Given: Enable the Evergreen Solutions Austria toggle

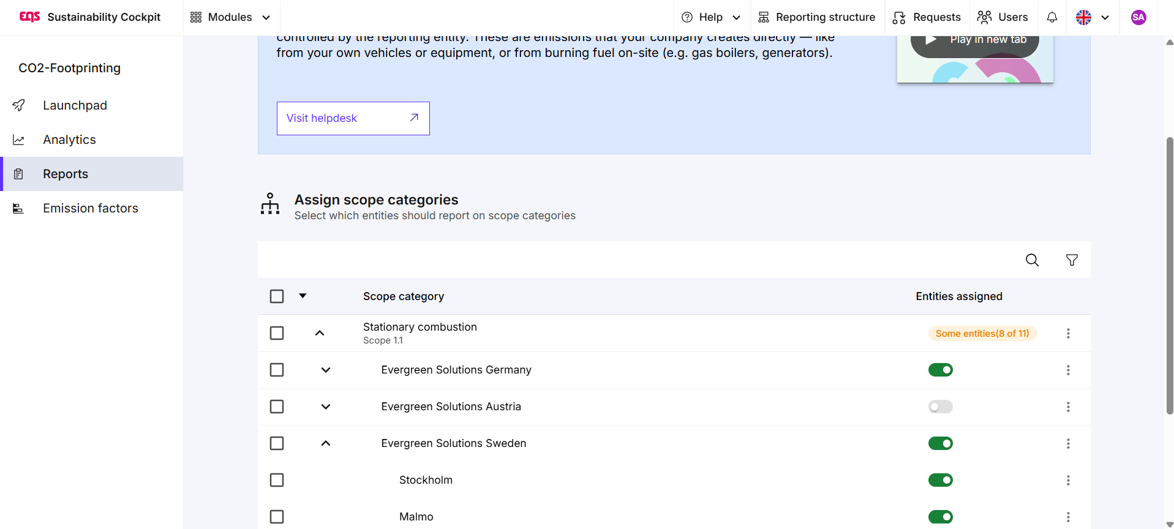Looking at the screenshot, I should 940,407.
